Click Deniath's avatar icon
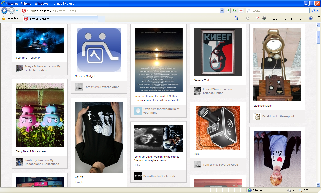 [x=138, y=176]
